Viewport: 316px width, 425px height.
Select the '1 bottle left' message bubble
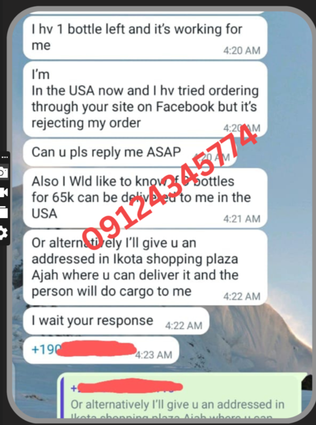pyautogui.click(x=145, y=38)
